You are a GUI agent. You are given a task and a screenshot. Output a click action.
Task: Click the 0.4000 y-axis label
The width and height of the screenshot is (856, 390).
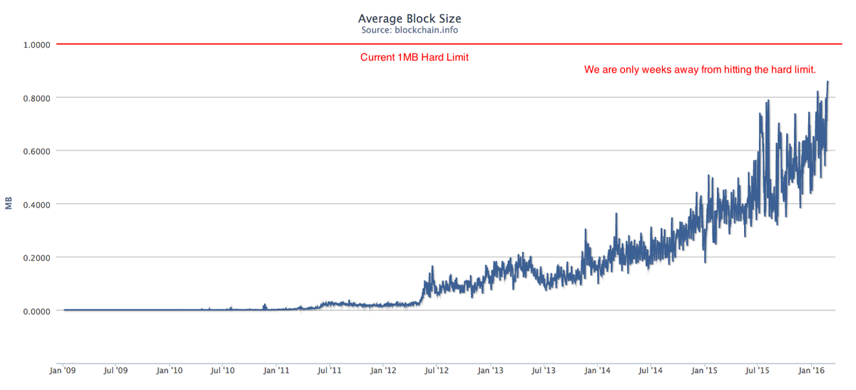[x=36, y=204]
